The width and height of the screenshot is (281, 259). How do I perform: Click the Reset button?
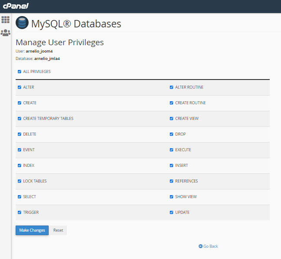tap(58, 230)
